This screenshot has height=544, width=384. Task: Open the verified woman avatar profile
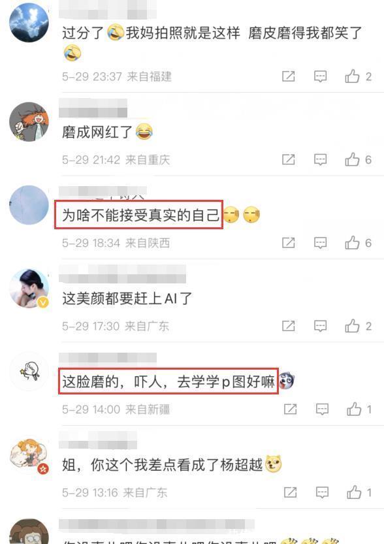click(29, 288)
